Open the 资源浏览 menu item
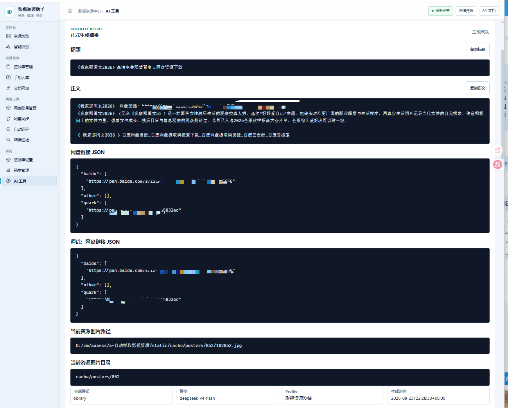Viewport: 508px width, 408px height. [x=30, y=36]
